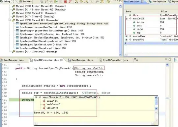Click the red Terminate button
Image resolution: width=178 pixels, height=127 pixels.
click(x=65, y=1)
